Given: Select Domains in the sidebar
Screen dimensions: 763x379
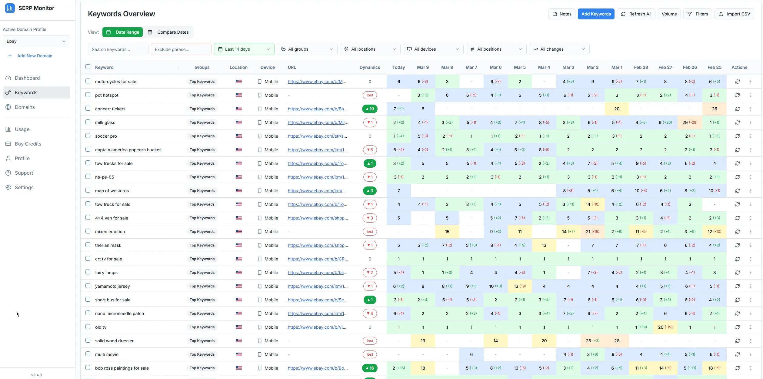Looking at the screenshot, I should pos(25,107).
